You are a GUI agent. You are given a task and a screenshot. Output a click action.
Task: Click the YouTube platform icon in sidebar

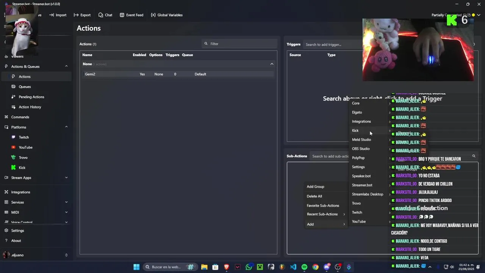[x=14, y=147]
